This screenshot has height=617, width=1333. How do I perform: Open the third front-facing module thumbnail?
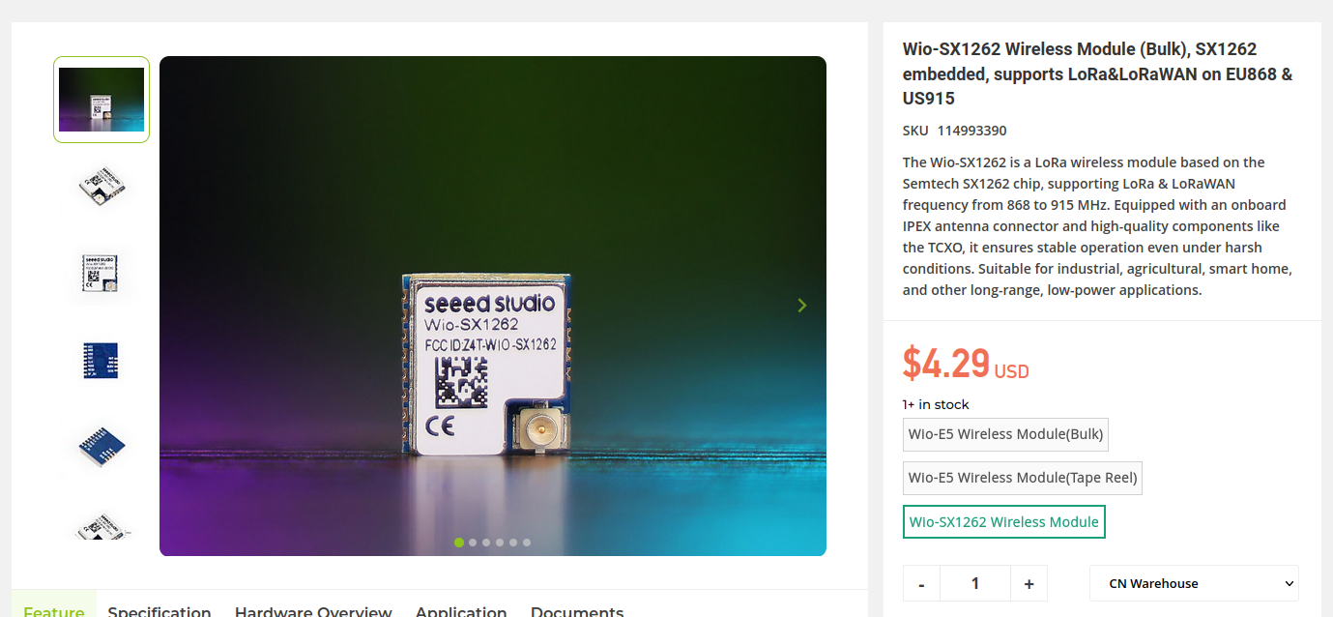tap(101, 273)
